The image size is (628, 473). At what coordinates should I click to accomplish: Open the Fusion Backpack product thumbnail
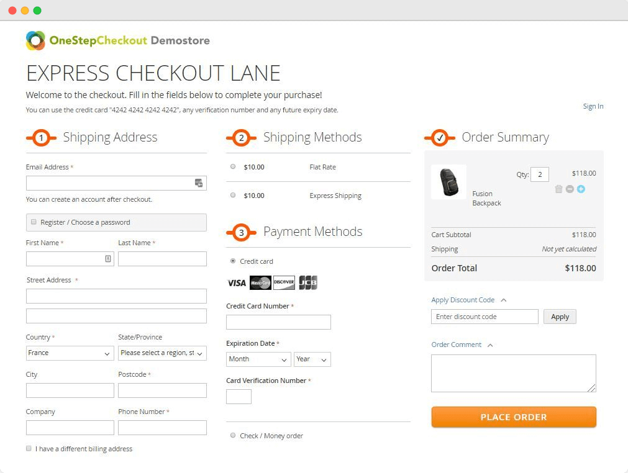point(449,182)
